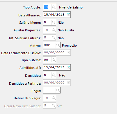The width and height of the screenshot is (117, 114).
Task: Click the 'Nível cfe Salário' description text
Action: [x=71, y=7]
